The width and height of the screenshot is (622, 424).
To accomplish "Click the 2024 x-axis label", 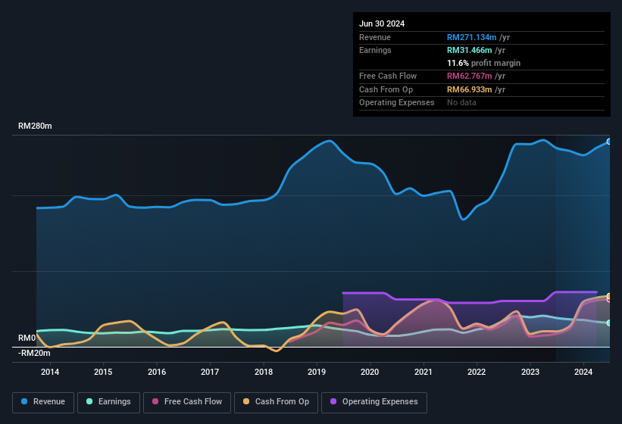I will click(x=583, y=372).
